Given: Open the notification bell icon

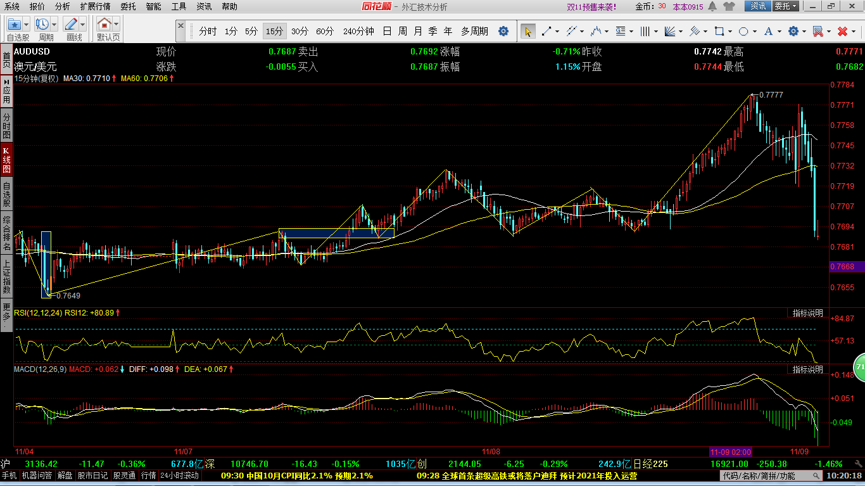Looking at the screenshot, I should (712, 6).
